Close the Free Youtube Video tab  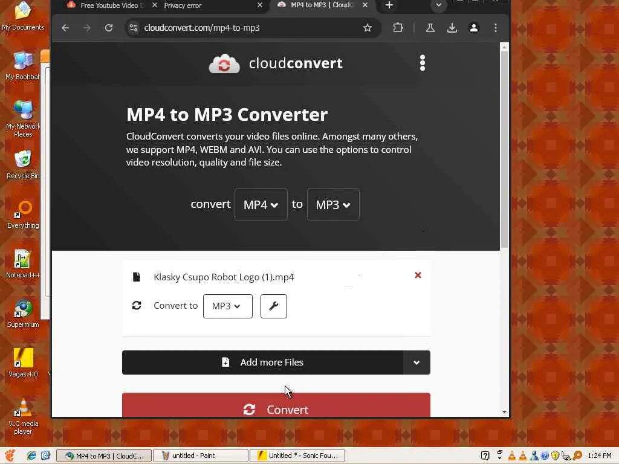[154, 5]
